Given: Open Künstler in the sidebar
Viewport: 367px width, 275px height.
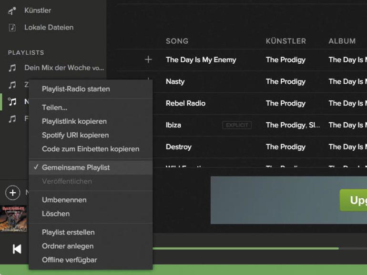Looking at the screenshot, I should point(38,10).
